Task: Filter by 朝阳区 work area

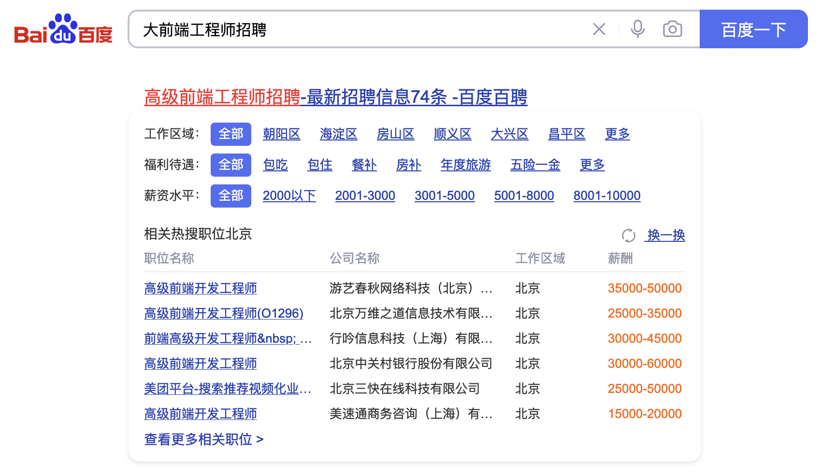Action: pyautogui.click(x=281, y=134)
